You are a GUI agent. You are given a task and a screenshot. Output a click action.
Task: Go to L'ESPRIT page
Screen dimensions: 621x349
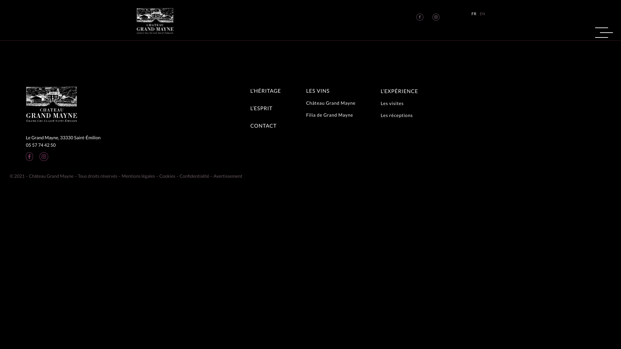click(x=261, y=108)
